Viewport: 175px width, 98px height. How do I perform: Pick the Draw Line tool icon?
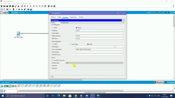(16, 9)
